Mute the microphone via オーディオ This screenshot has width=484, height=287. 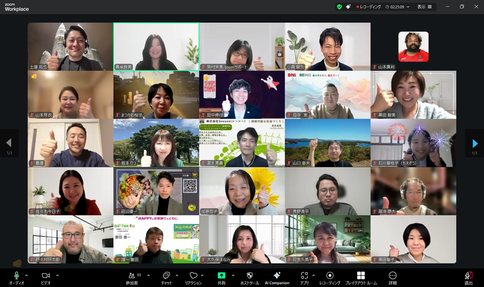(16, 276)
